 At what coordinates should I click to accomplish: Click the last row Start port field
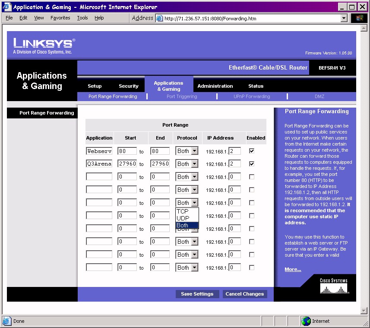[x=127, y=268]
